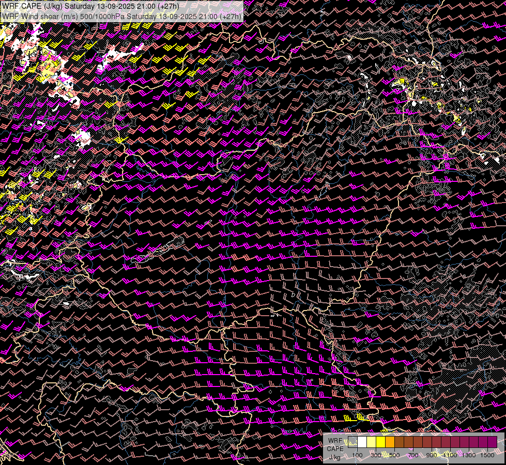This screenshot has height=465, width=506.
Task: Click the 500 legend value
Action: [394, 455]
